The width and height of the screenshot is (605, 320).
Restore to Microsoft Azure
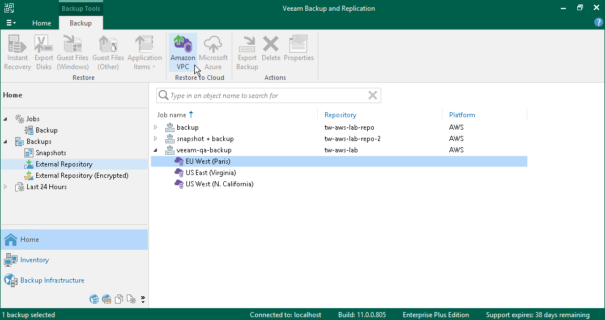(213, 53)
